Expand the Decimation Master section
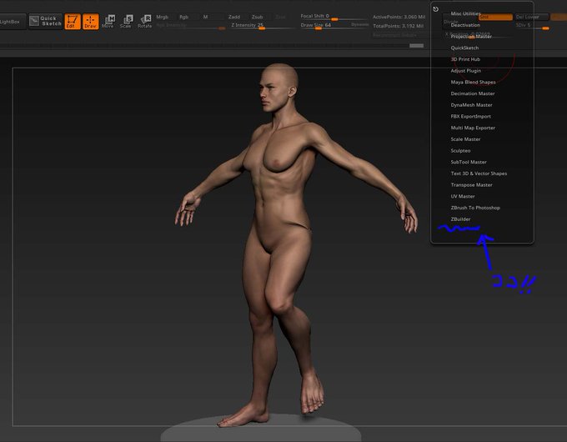Image resolution: width=567 pixels, height=442 pixels. point(473,93)
